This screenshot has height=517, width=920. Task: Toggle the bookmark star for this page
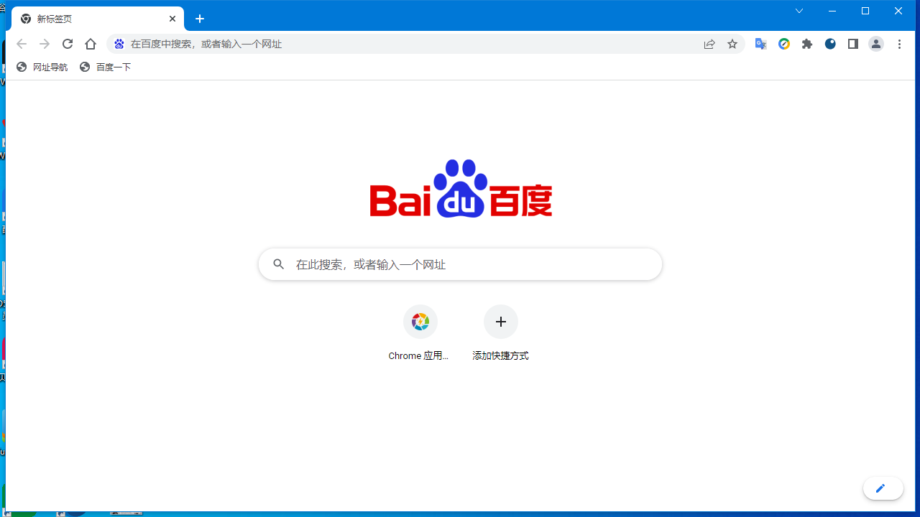[732, 44]
